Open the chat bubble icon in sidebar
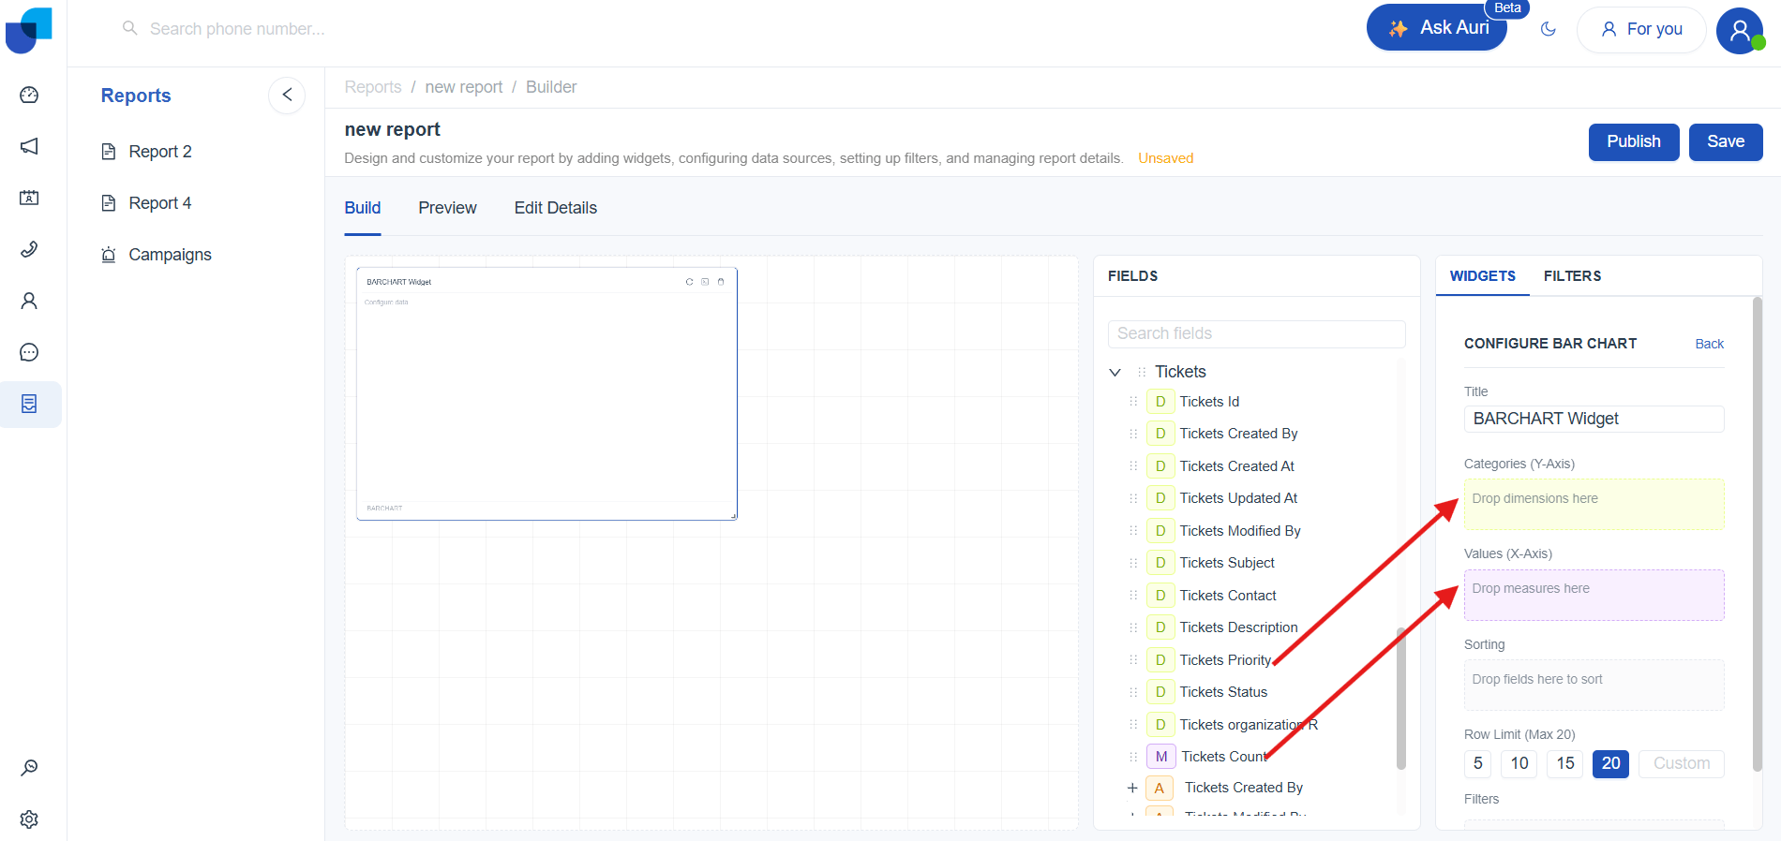1781x841 pixels. 29,352
